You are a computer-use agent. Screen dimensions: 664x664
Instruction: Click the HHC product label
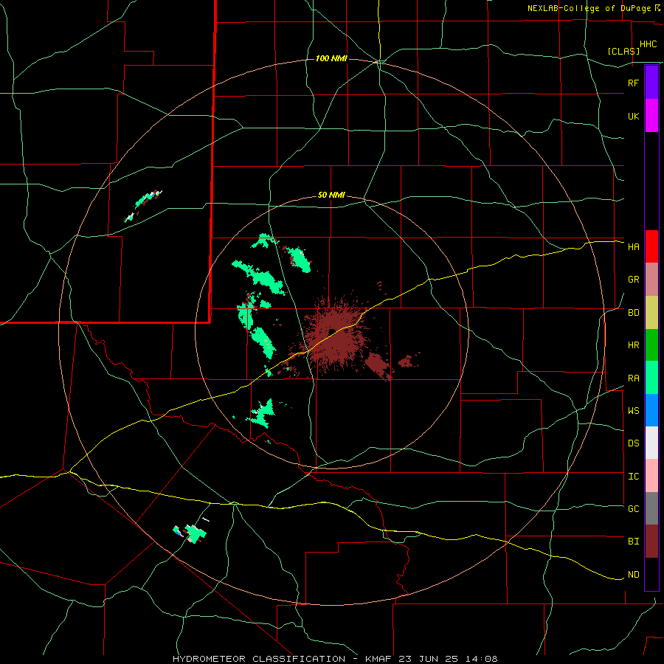pos(648,44)
